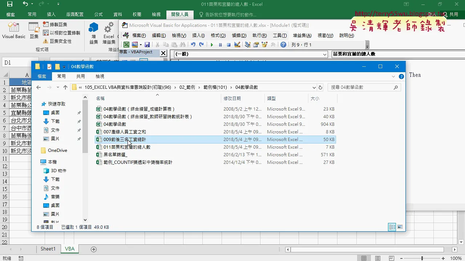This screenshot has width=465, height=261.
Task: Open recent locations chevron in explorer
Action: point(57,87)
